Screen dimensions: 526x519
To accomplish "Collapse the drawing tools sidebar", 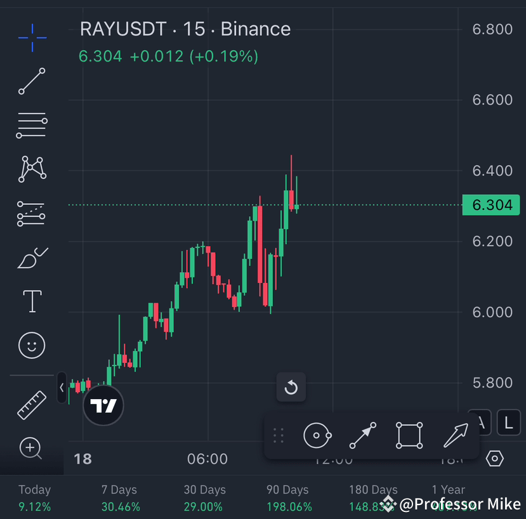I will [x=61, y=388].
